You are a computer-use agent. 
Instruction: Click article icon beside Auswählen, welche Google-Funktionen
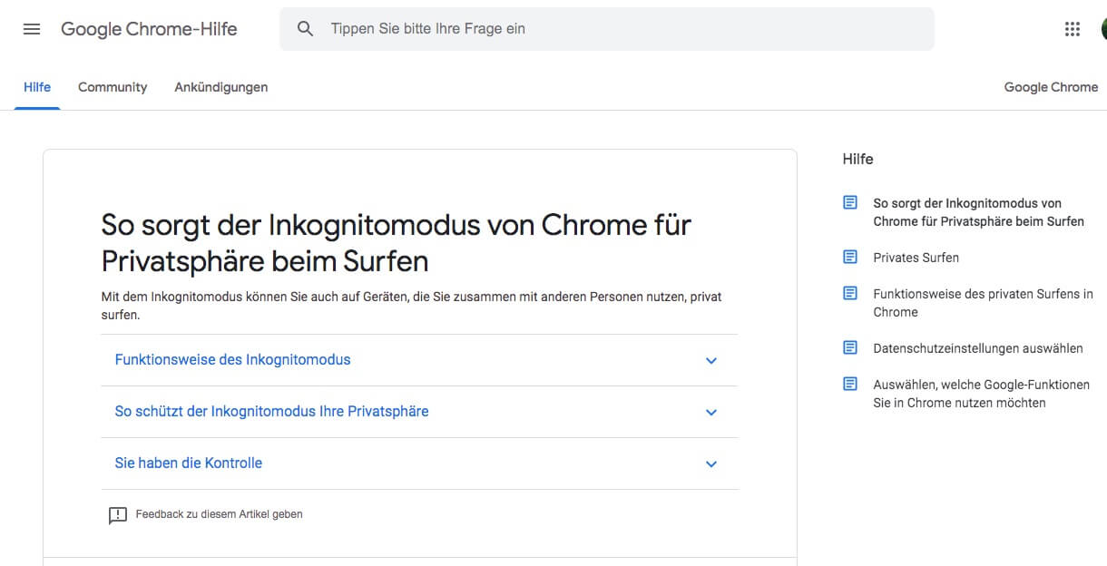(850, 385)
